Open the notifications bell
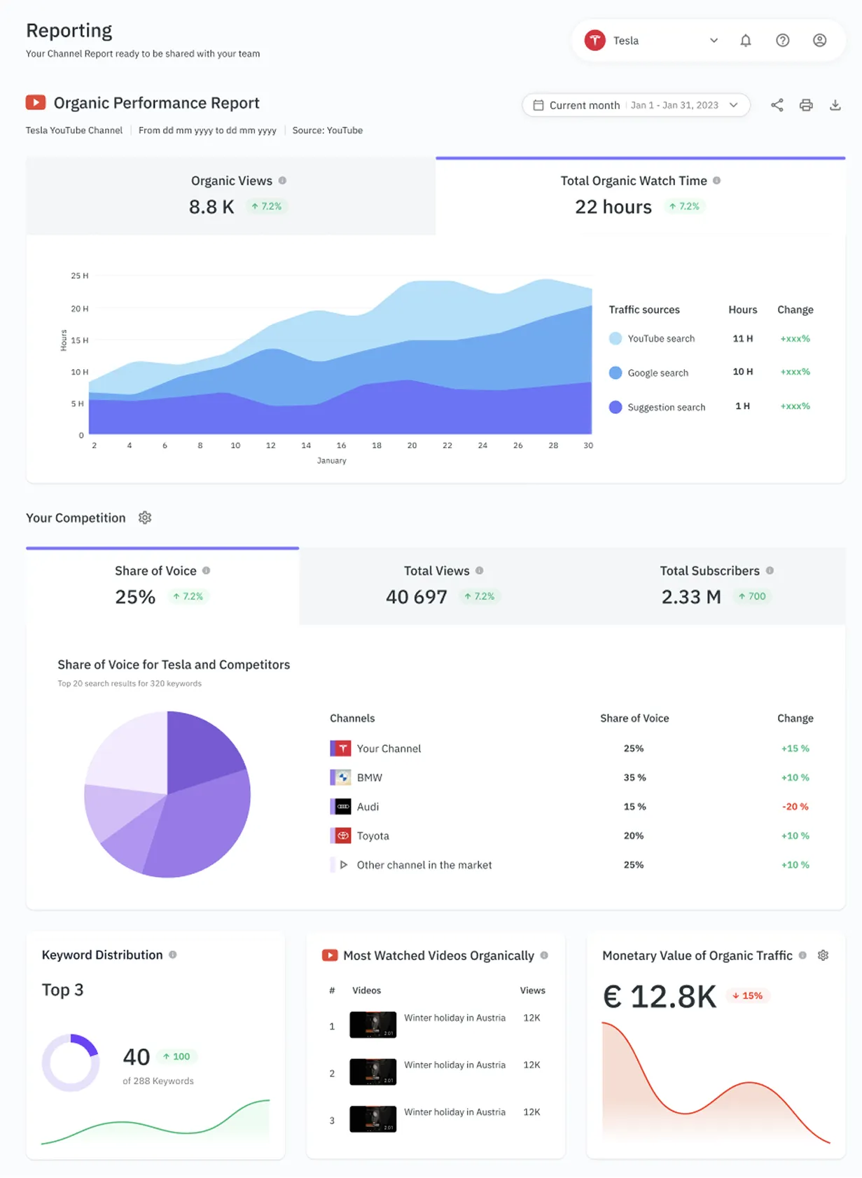The image size is (862, 1178). point(745,41)
